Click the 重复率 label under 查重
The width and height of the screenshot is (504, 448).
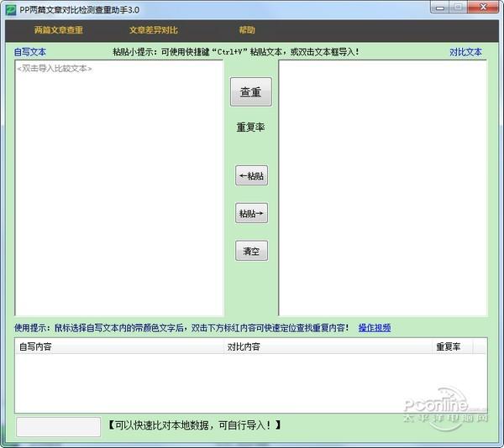coord(250,128)
